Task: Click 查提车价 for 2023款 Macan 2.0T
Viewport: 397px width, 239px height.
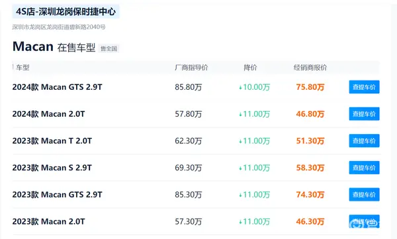Action: 364,221
